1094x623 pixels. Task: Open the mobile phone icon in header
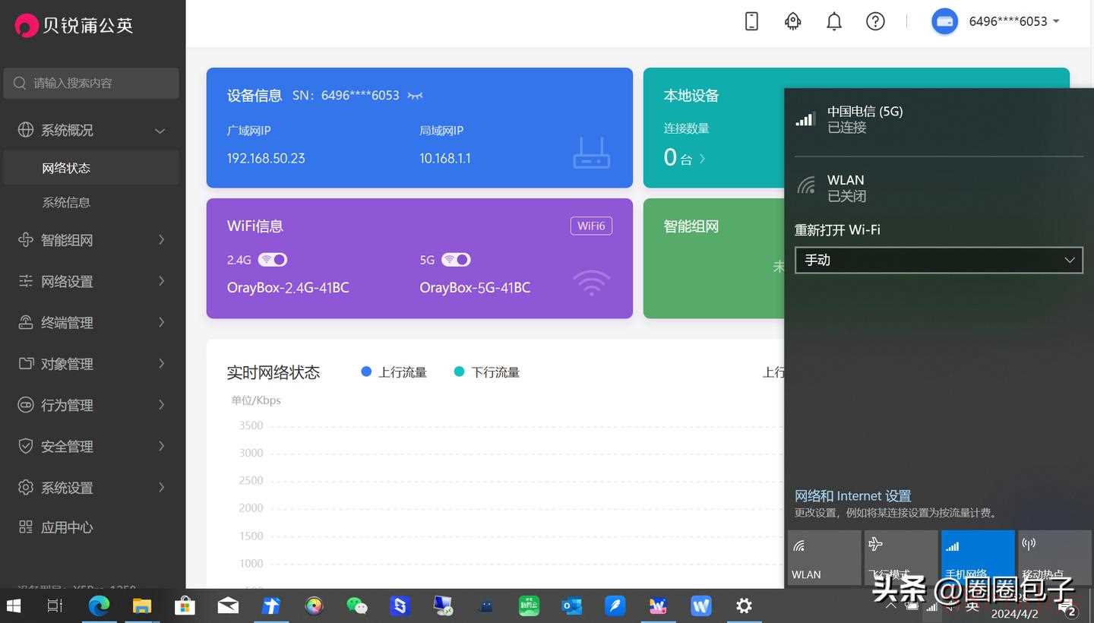click(x=751, y=21)
